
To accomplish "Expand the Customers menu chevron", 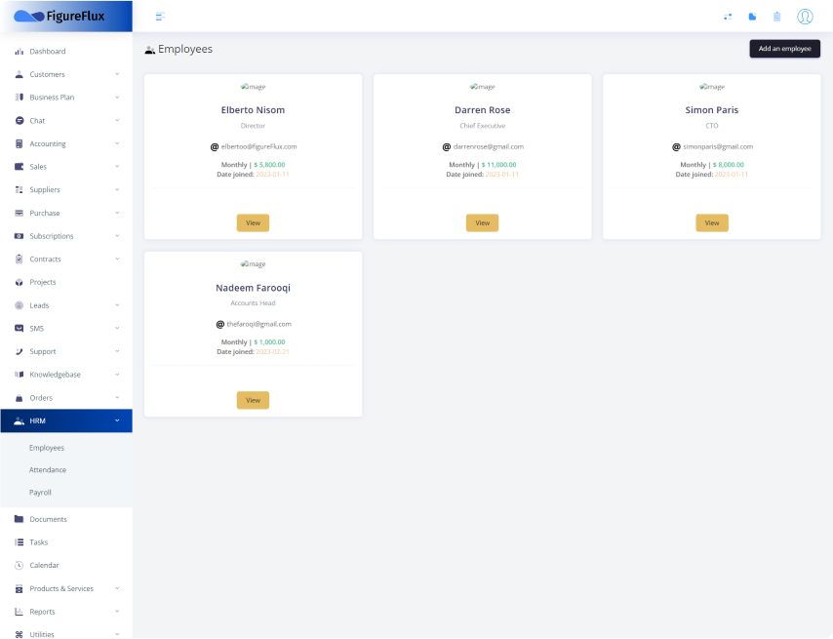I will pyautogui.click(x=117, y=74).
